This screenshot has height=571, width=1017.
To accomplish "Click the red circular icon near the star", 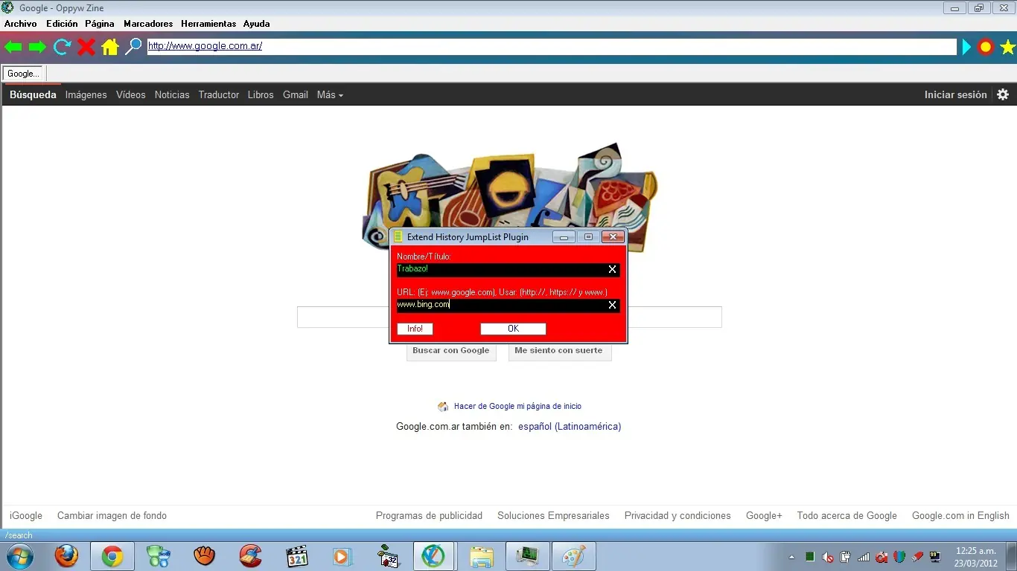I will (986, 48).
